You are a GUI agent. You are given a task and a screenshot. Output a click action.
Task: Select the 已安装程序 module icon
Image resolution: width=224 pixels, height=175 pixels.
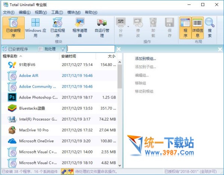13,28
